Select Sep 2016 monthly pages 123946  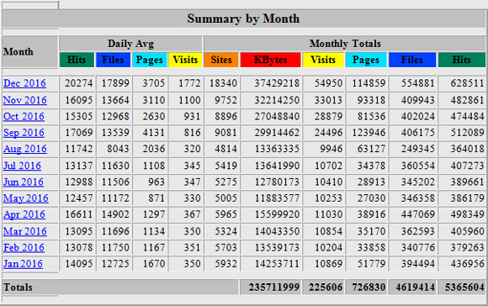coord(369,133)
